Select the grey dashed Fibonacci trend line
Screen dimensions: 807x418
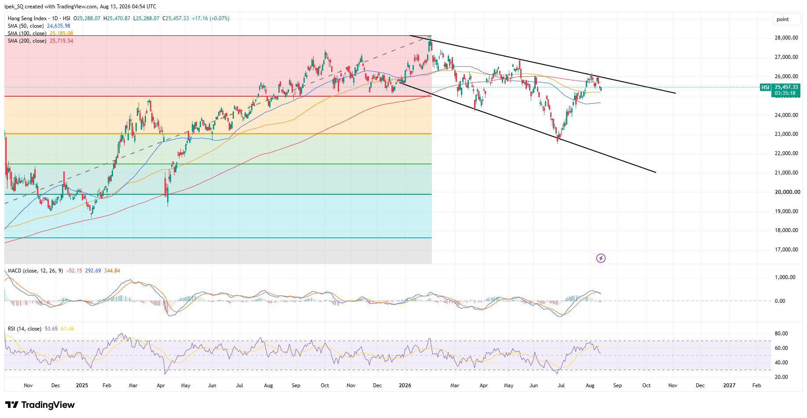click(218, 120)
